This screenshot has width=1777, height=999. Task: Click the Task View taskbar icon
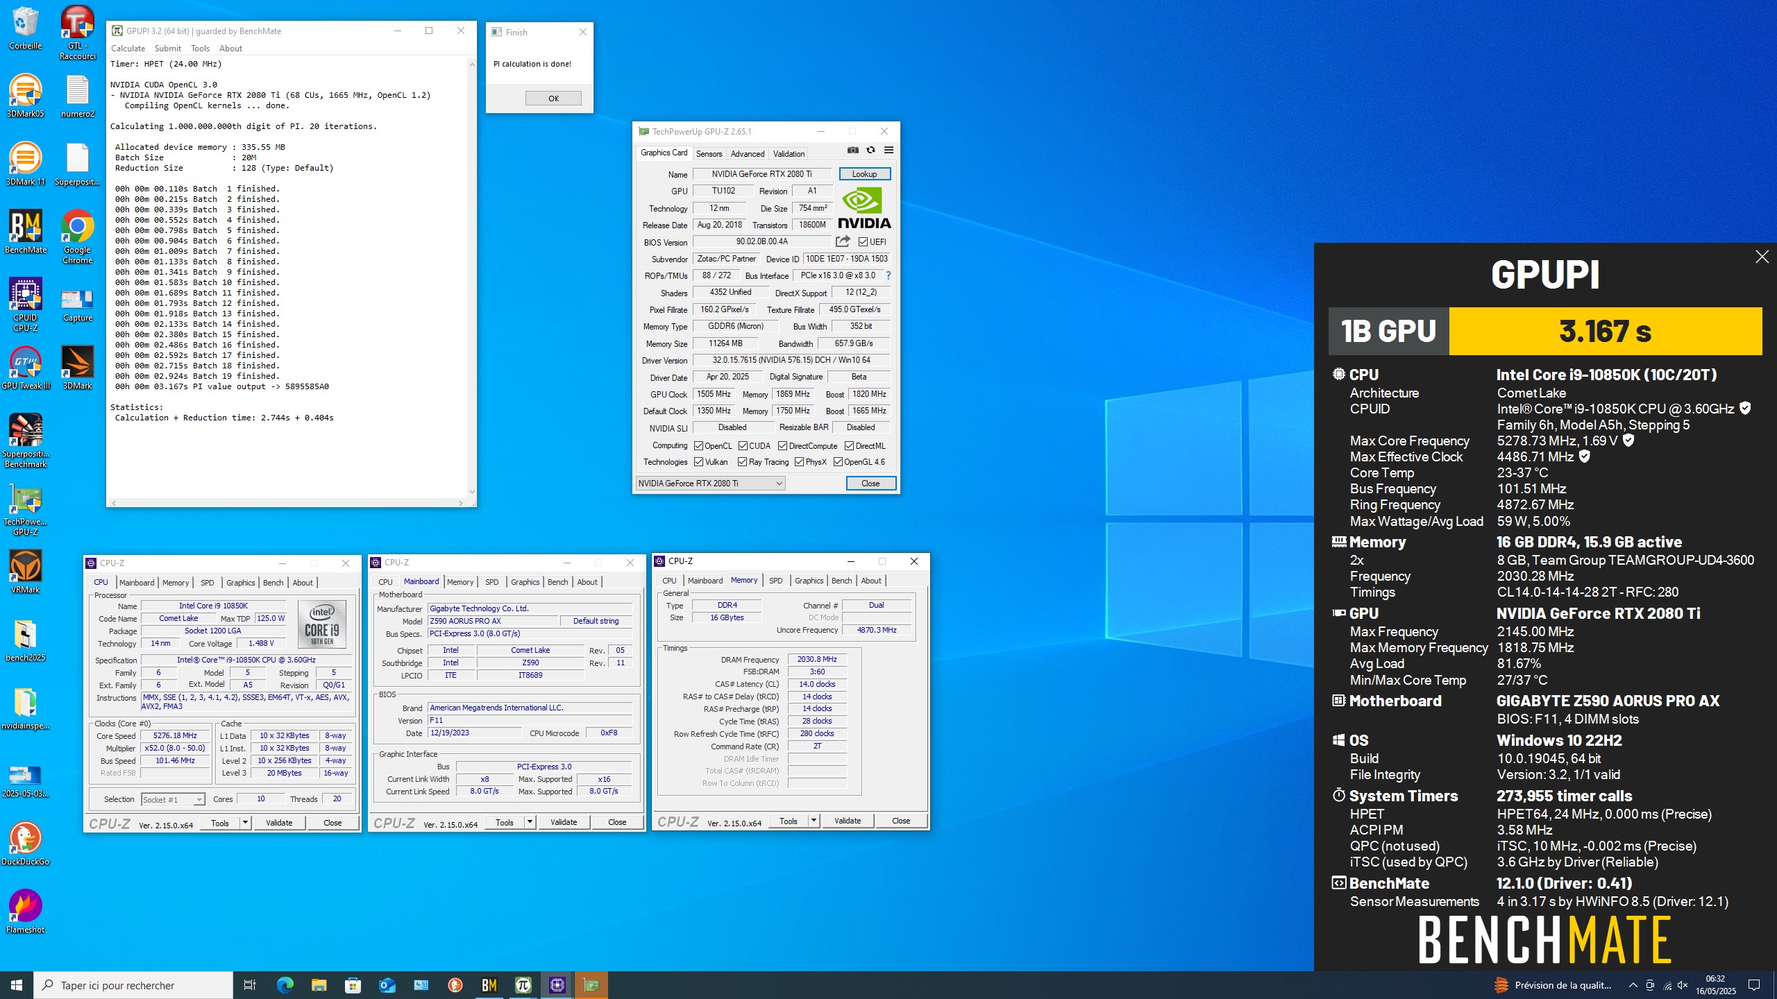pos(250,985)
